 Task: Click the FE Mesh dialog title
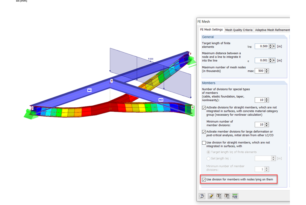(x=204, y=22)
